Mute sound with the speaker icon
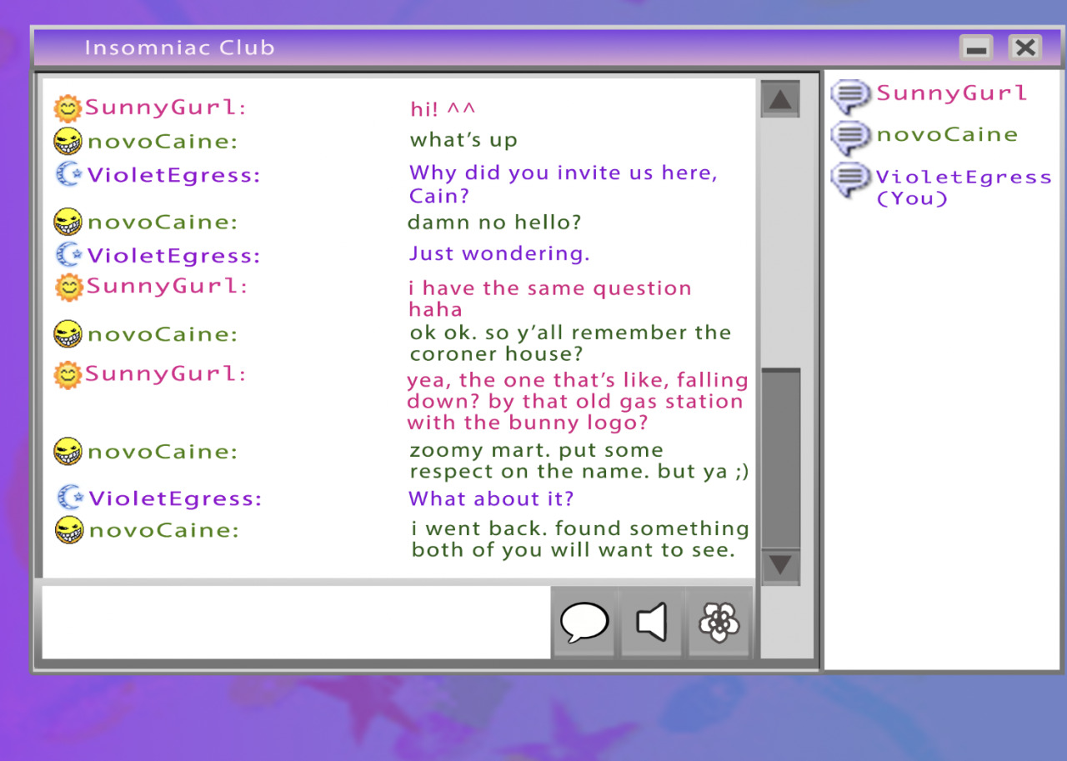This screenshot has height=761, width=1067. tap(652, 623)
